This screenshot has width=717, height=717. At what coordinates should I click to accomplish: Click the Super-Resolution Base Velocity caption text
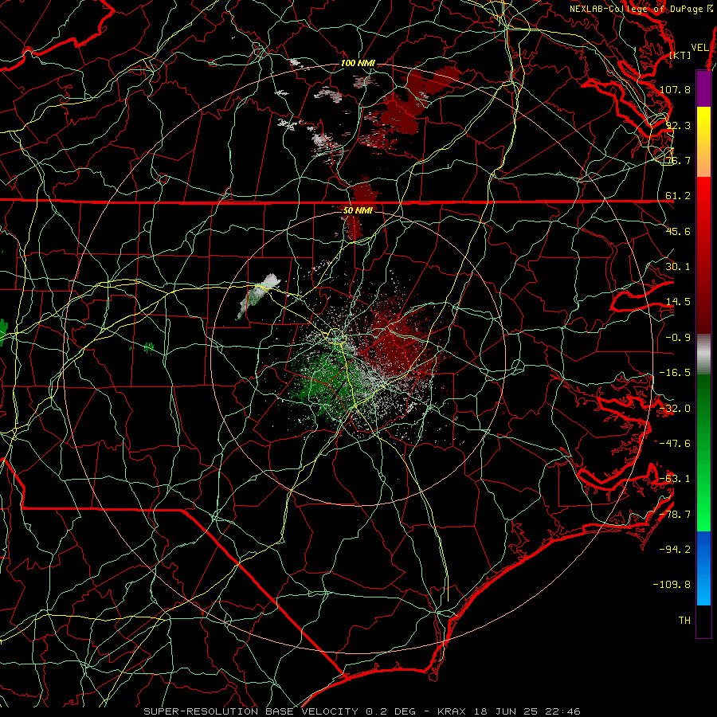point(362,711)
